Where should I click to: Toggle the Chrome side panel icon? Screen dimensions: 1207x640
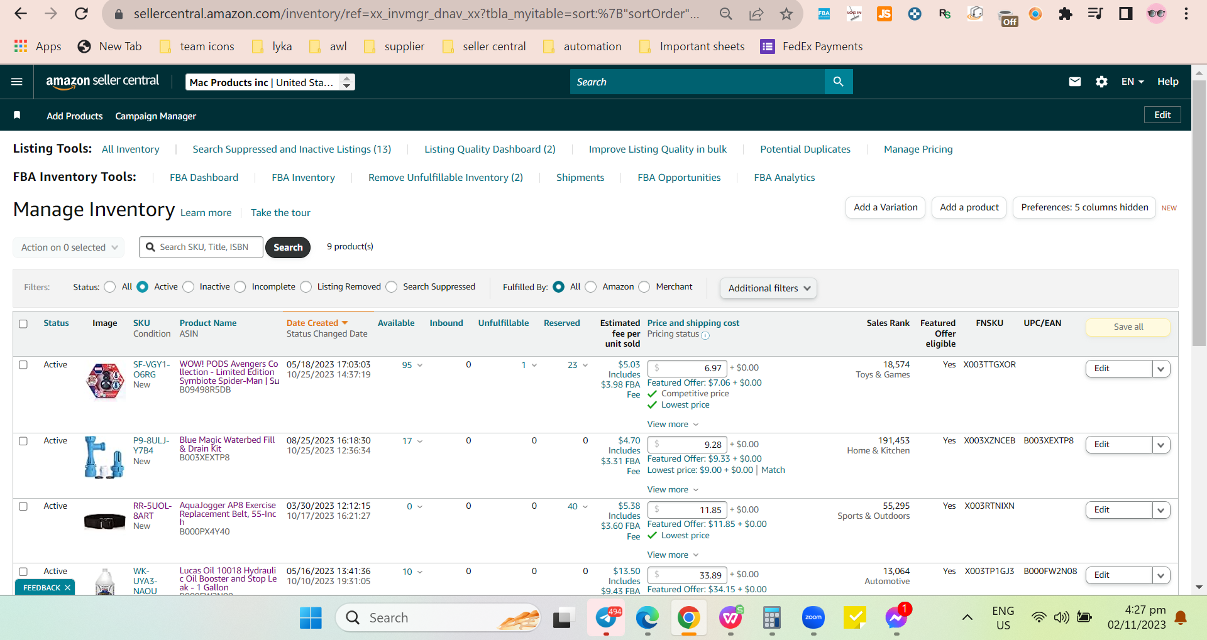[x=1126, y=14]
